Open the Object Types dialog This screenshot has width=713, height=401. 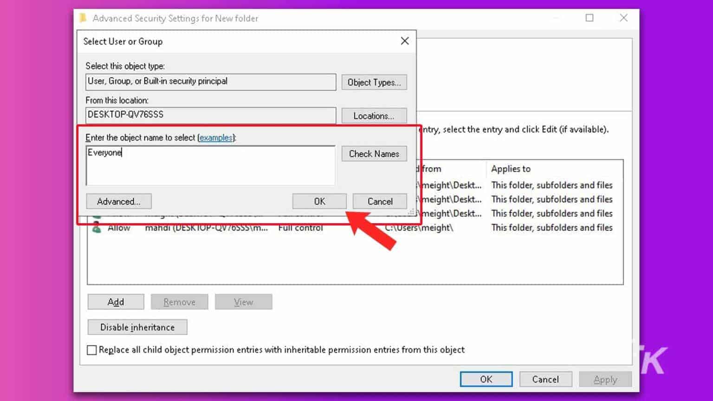374,82
